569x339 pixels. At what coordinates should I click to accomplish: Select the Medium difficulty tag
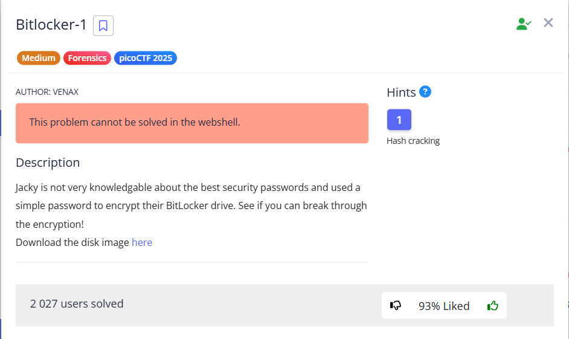coord(39,58)
